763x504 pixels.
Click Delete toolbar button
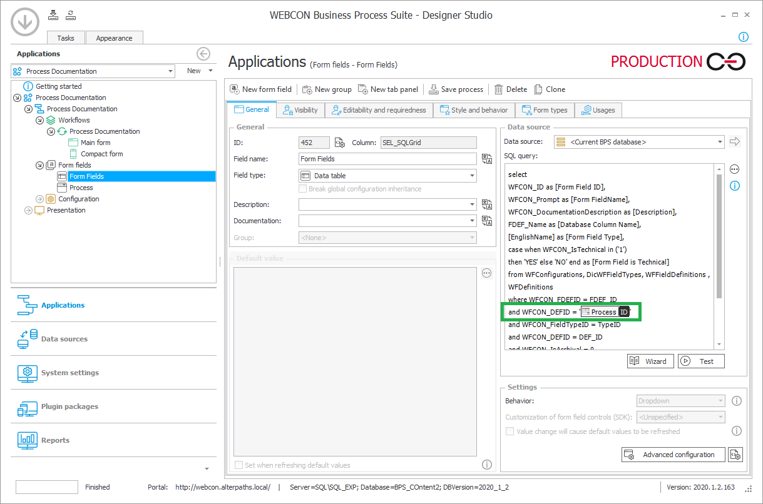511,89
